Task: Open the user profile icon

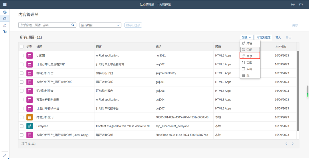Action: [x=293, y=5]
